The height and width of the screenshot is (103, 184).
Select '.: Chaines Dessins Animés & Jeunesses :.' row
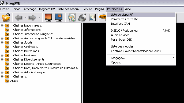click(x=37, y=64)
